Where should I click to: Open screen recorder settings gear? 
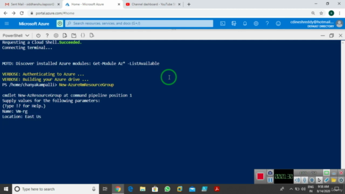(341, 180)
